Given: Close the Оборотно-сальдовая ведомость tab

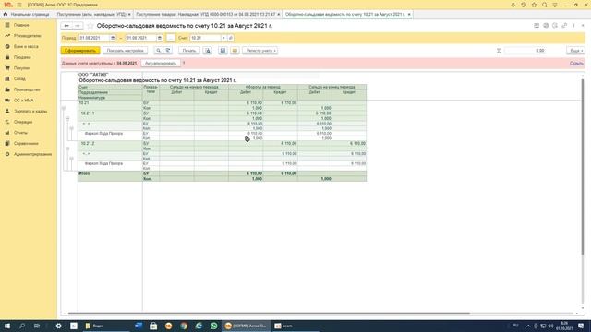Looking at the screenshot, I should (409, 15).
